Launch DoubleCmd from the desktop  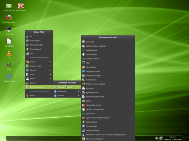point(21,6)
